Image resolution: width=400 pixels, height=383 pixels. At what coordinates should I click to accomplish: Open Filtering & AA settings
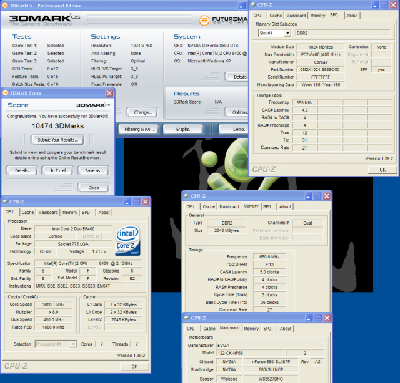(139, 129)
